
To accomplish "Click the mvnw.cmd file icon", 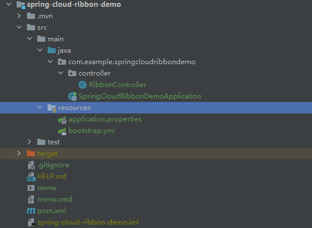I will pos(31,199).
